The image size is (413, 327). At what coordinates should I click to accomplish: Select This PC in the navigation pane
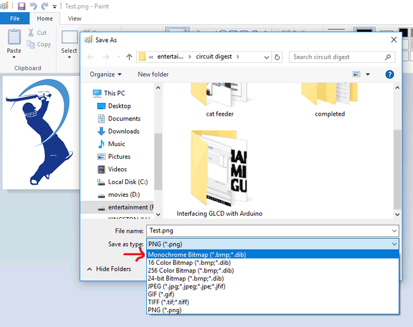[x=109, y=93]
